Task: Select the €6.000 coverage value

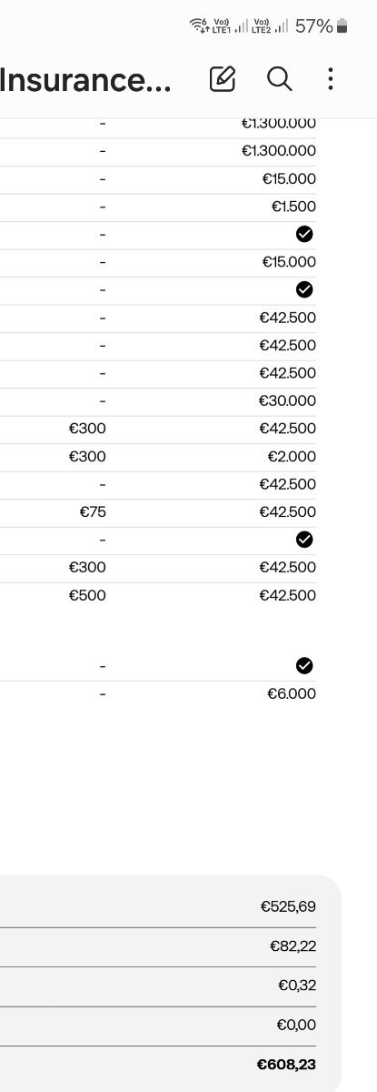Action: coord(292,693)
